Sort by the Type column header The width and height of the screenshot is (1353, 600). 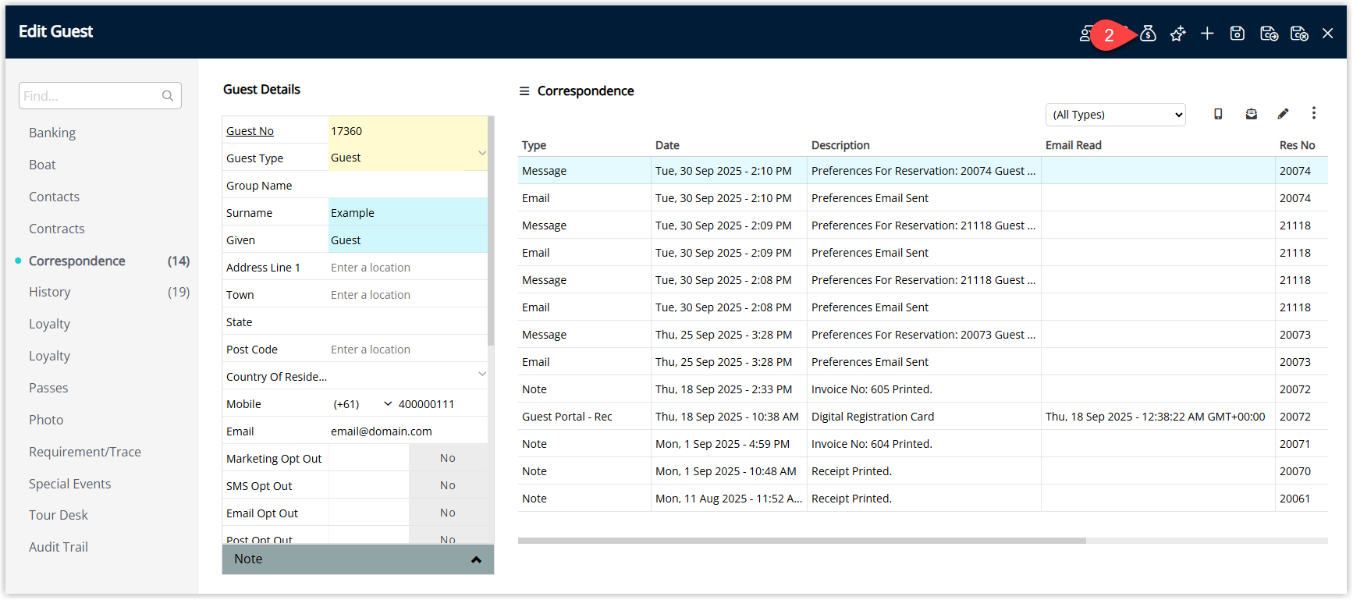pos(534,145)
